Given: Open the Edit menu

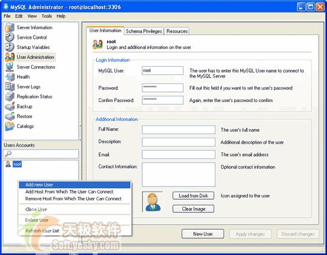Looking at the screenshot, I should (19, 16).
